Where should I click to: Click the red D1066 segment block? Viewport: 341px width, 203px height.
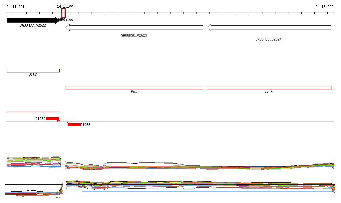click(74, 125)
